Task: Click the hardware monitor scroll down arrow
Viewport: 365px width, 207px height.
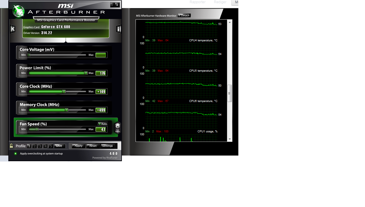Action: click(230, 139)
